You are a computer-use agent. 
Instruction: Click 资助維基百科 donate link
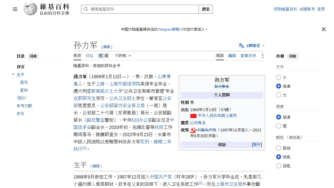[285, 9]
